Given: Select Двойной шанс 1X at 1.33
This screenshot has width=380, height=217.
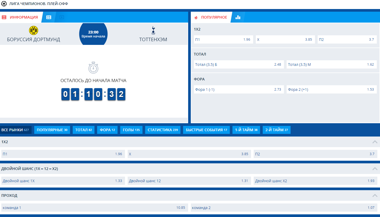Looking at the screenshot, I should [63, 181].
